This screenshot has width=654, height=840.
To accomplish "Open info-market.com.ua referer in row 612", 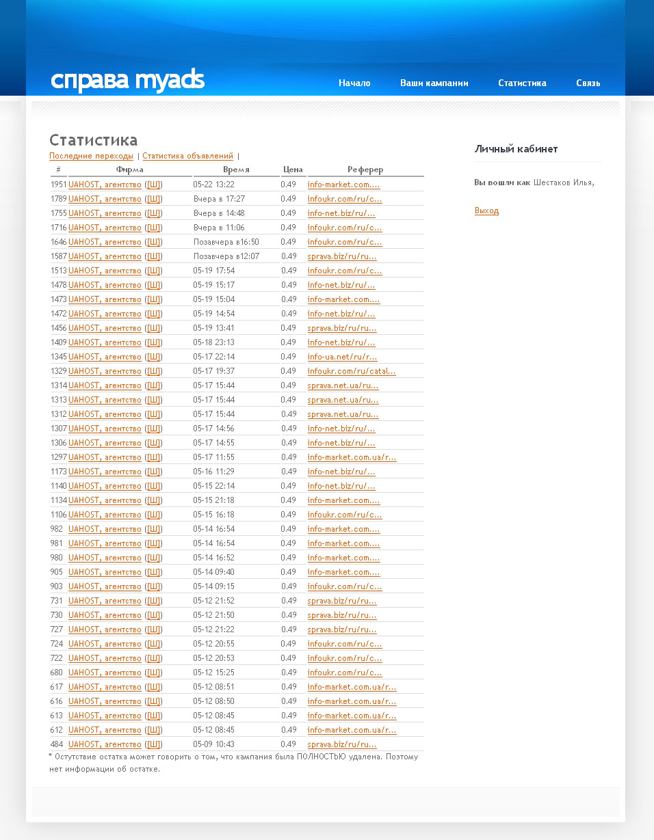I will 352,730.
